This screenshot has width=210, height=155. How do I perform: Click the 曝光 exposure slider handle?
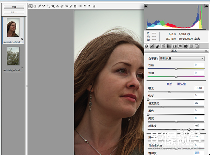click(x=169, y=92)
